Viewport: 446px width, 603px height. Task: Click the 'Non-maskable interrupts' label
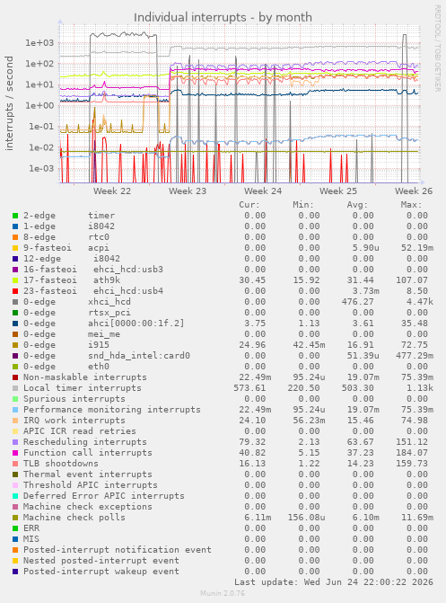click(x=85, y=377)
